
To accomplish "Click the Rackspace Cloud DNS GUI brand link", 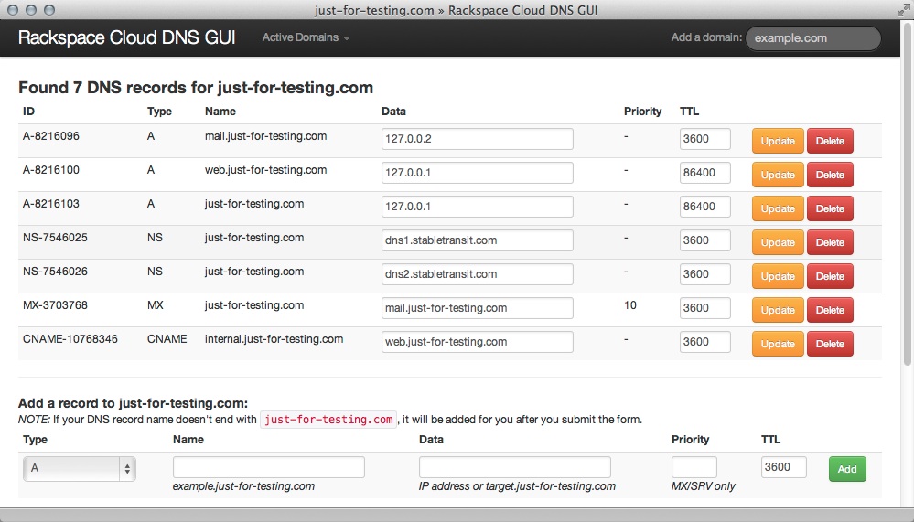I will point(126,37).
